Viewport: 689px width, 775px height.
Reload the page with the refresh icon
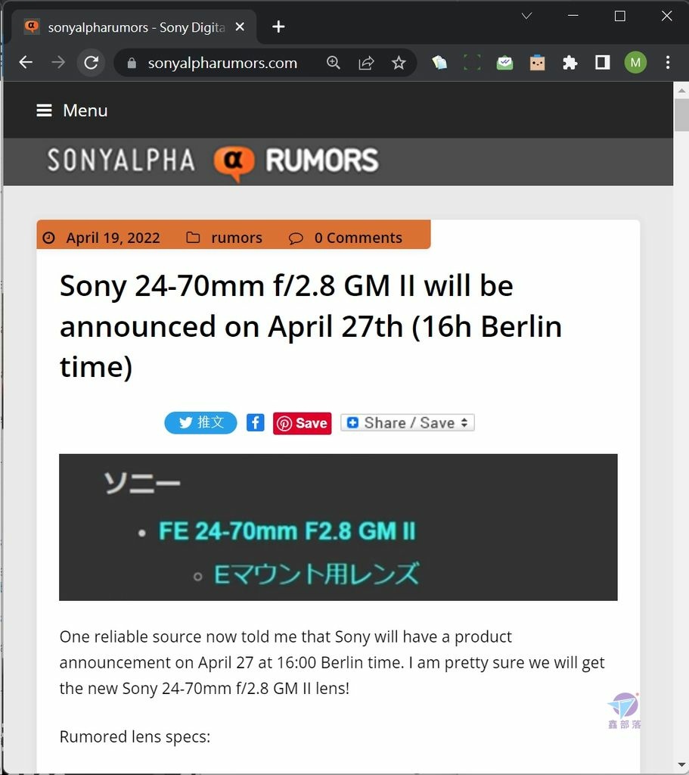point(92,62)
